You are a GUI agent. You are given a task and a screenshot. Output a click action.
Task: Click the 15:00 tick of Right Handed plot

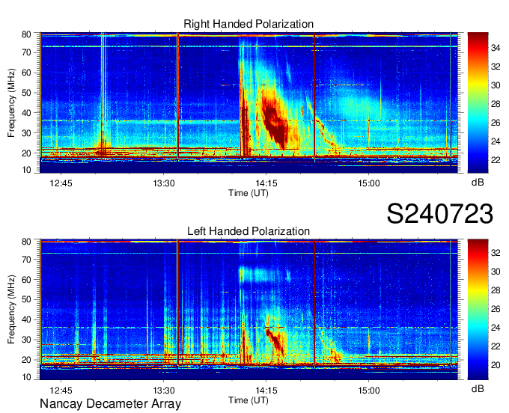(369, 183)
